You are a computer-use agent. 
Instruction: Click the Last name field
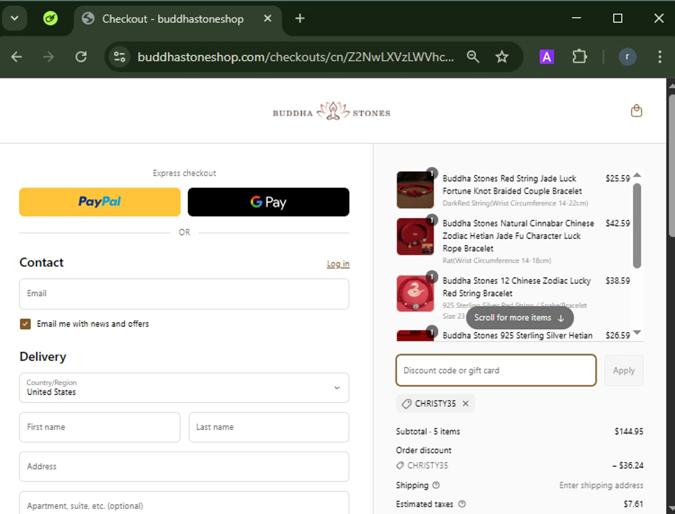coord(269,427)
